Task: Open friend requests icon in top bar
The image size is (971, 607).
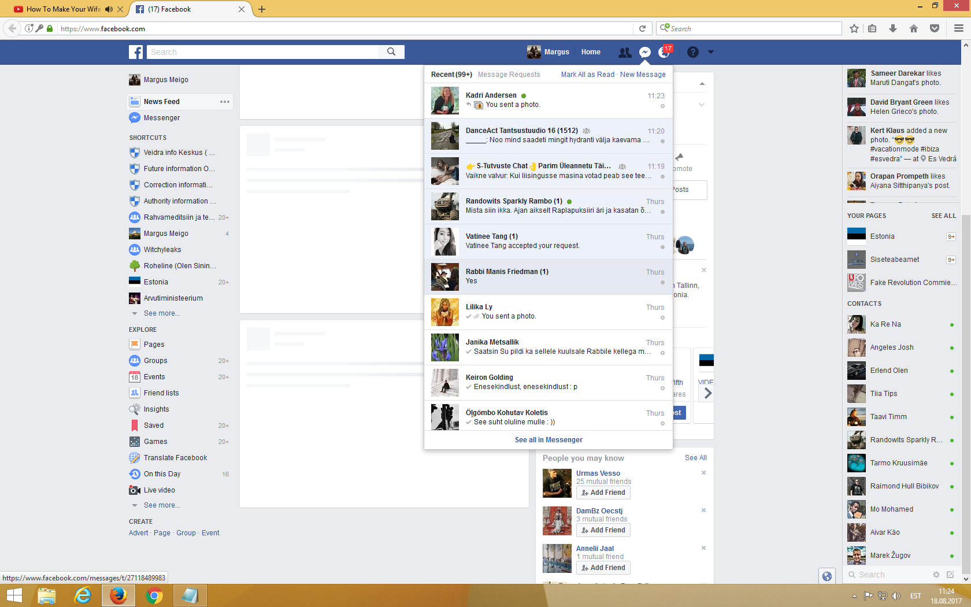Action: [625, 52]
